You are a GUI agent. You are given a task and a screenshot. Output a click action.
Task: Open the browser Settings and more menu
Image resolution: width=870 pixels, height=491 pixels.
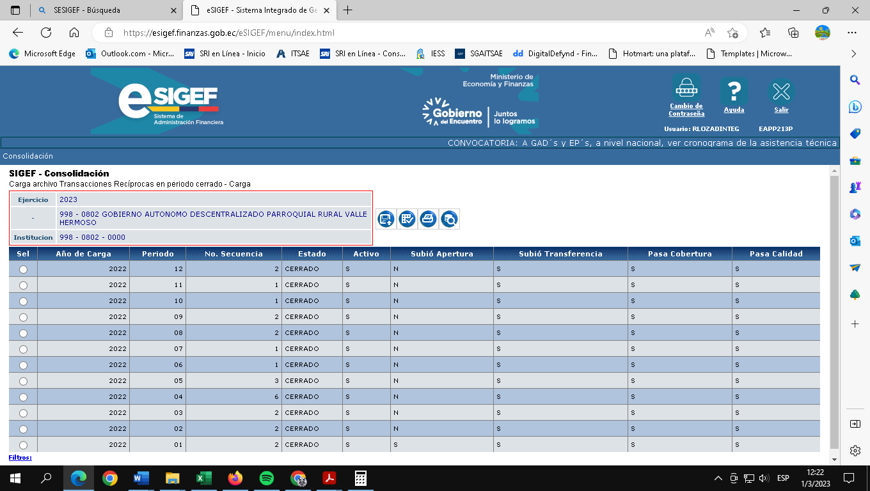[851, 33]
